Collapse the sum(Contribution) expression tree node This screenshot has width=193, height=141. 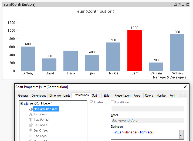click(x=22, y=103)
